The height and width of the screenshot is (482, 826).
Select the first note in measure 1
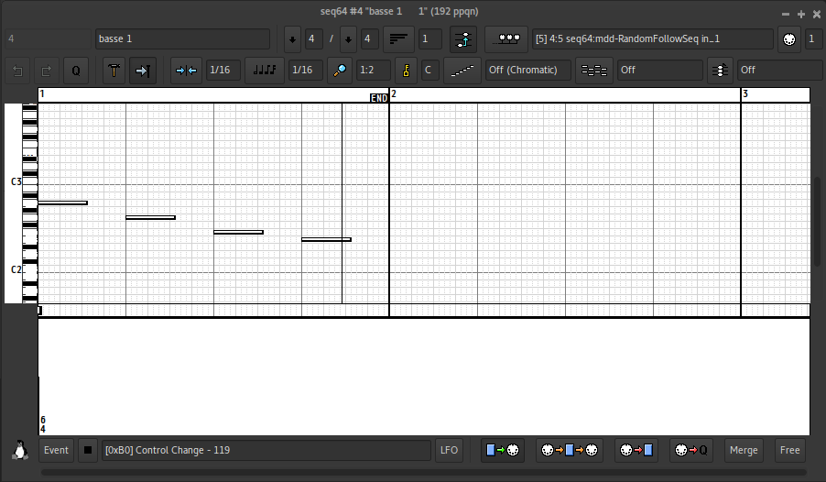point(62,203)
